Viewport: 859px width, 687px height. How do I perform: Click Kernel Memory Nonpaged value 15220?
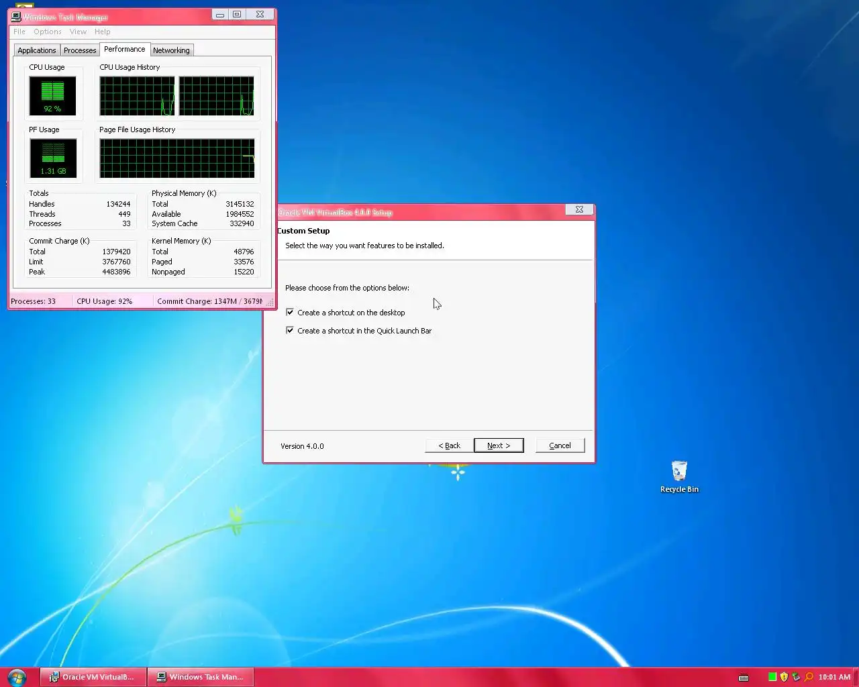pyautogui.click(x=244, y=272)
